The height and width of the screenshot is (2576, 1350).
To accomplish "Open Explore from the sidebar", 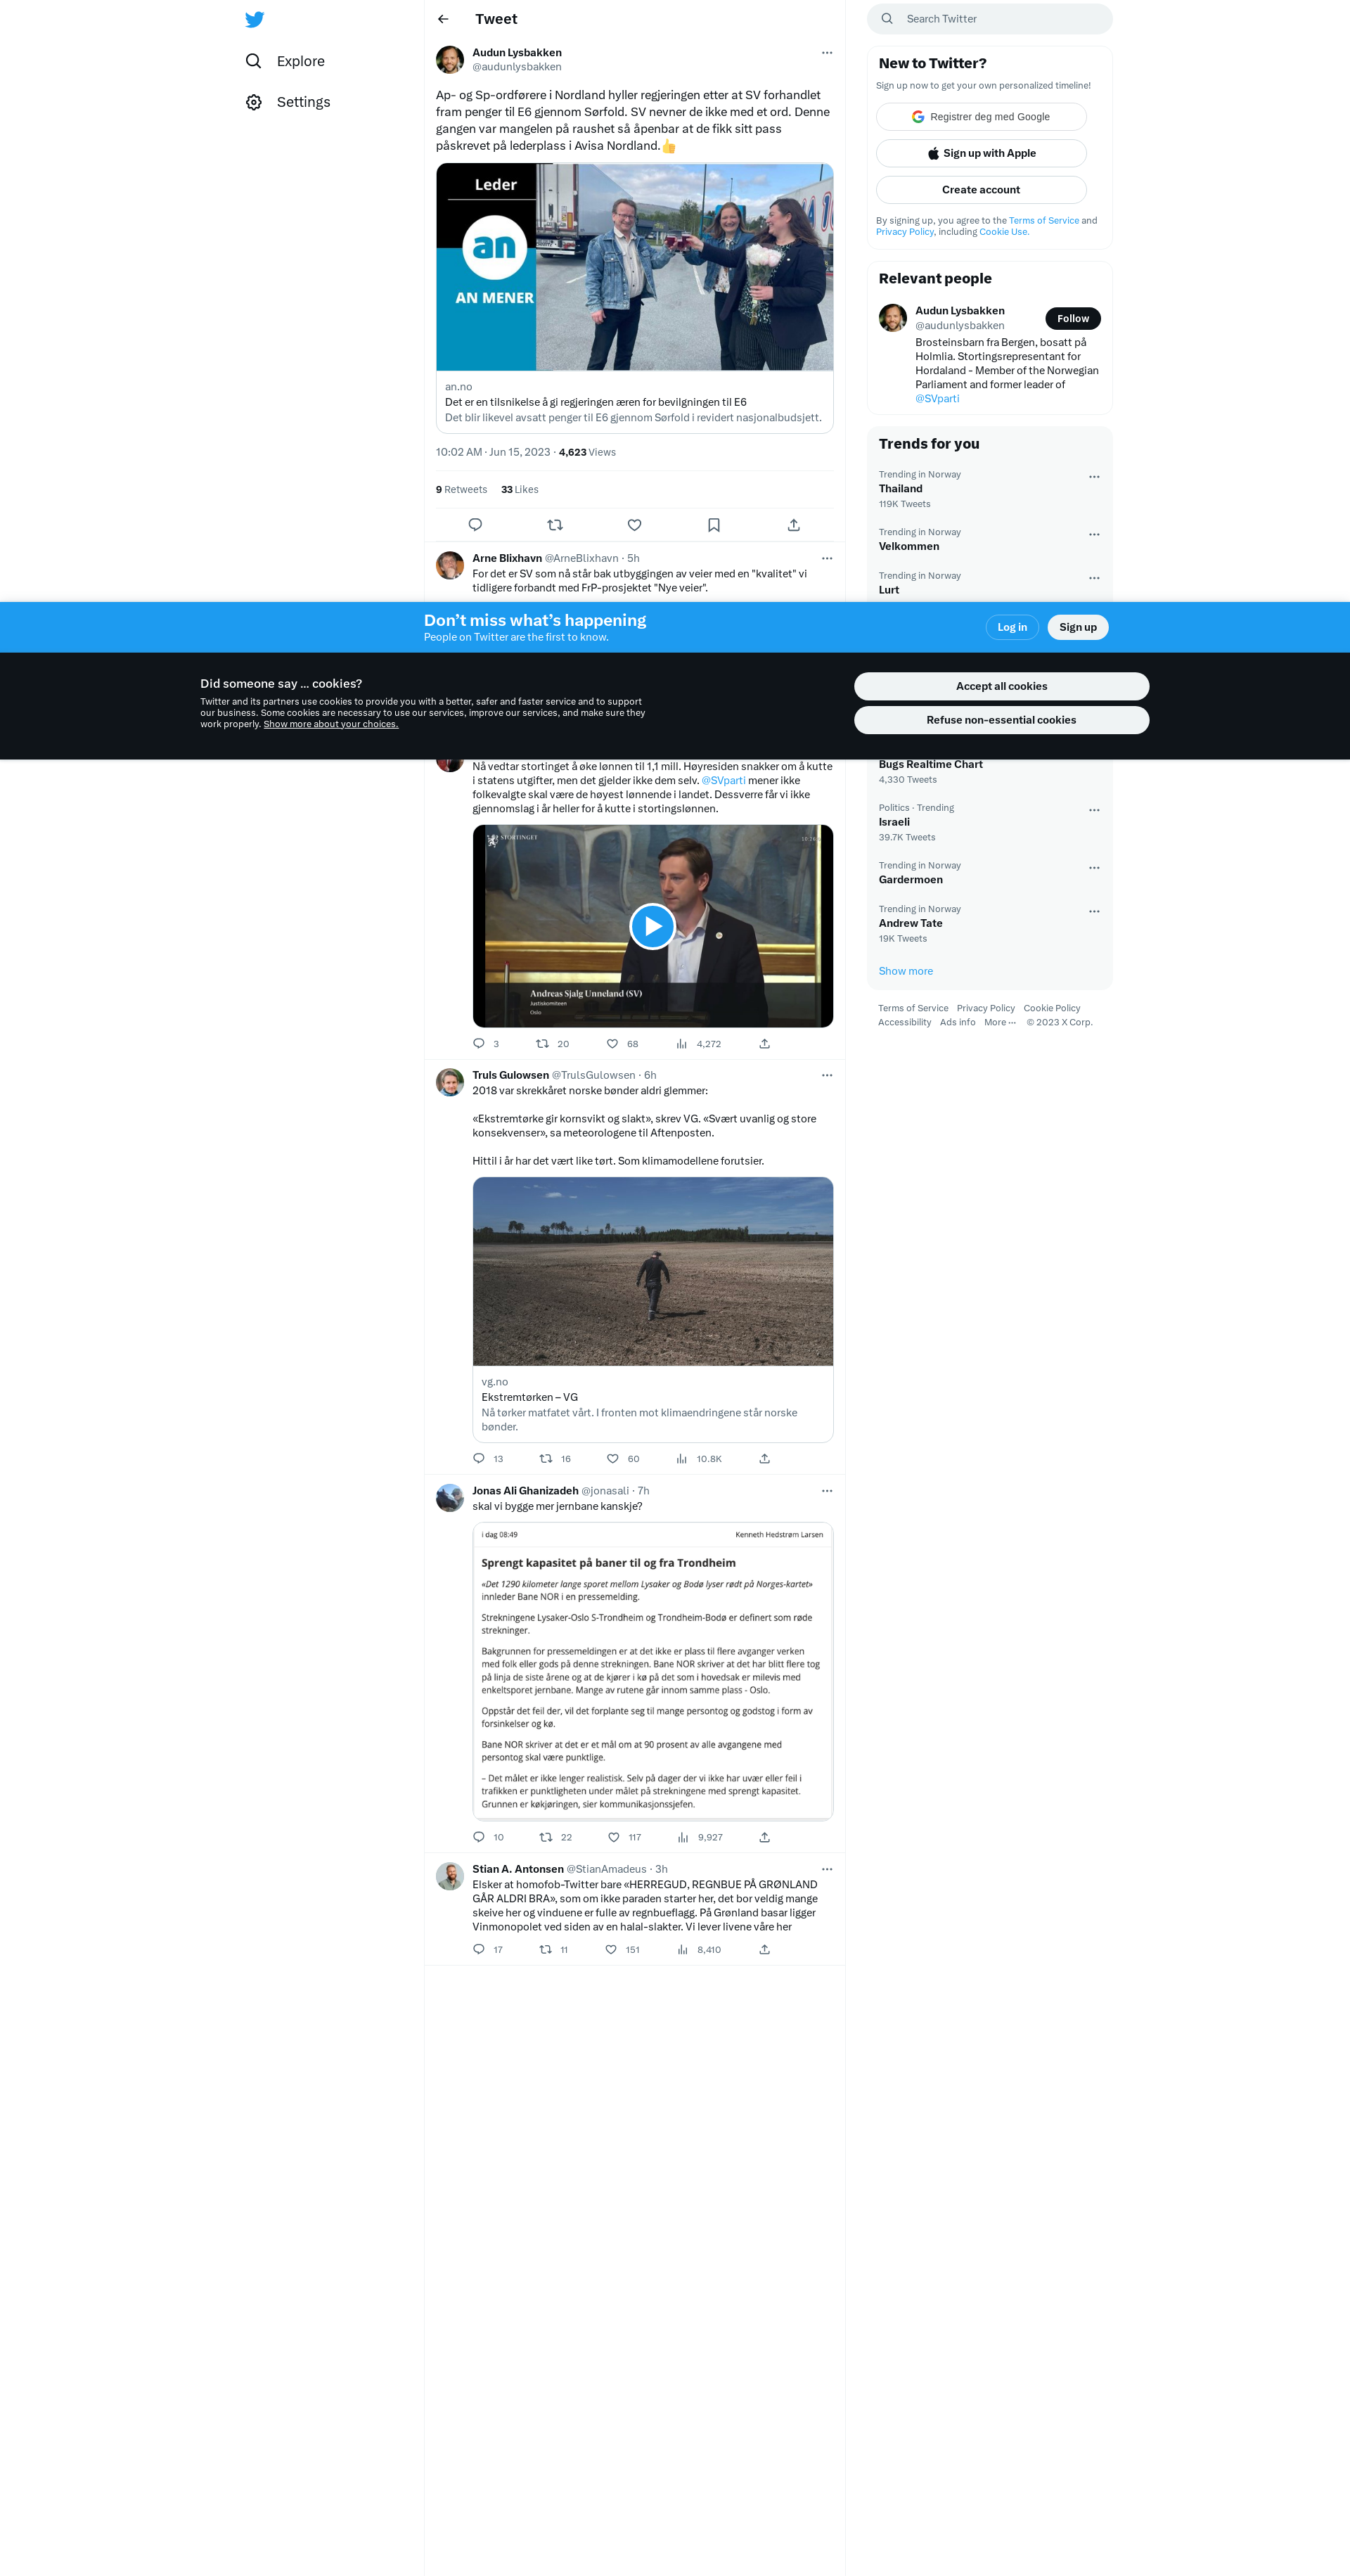I will (285, 61).
